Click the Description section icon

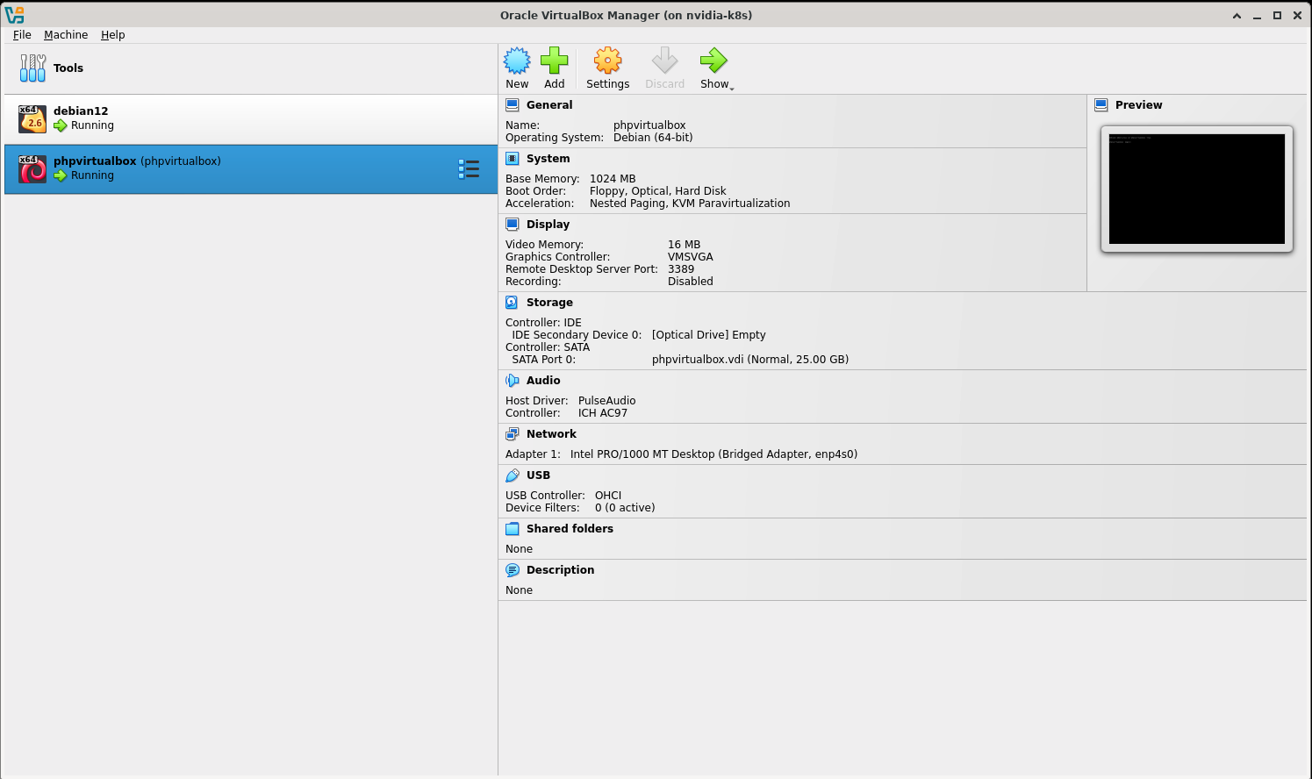pos(513,570)
